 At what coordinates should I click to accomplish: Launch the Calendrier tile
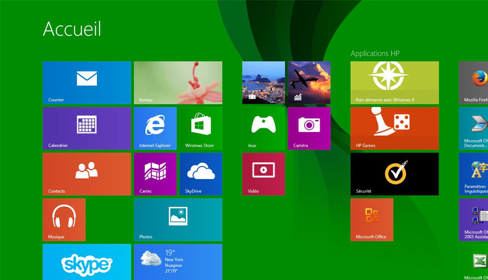pyautogui.click(x=87, y=128)
